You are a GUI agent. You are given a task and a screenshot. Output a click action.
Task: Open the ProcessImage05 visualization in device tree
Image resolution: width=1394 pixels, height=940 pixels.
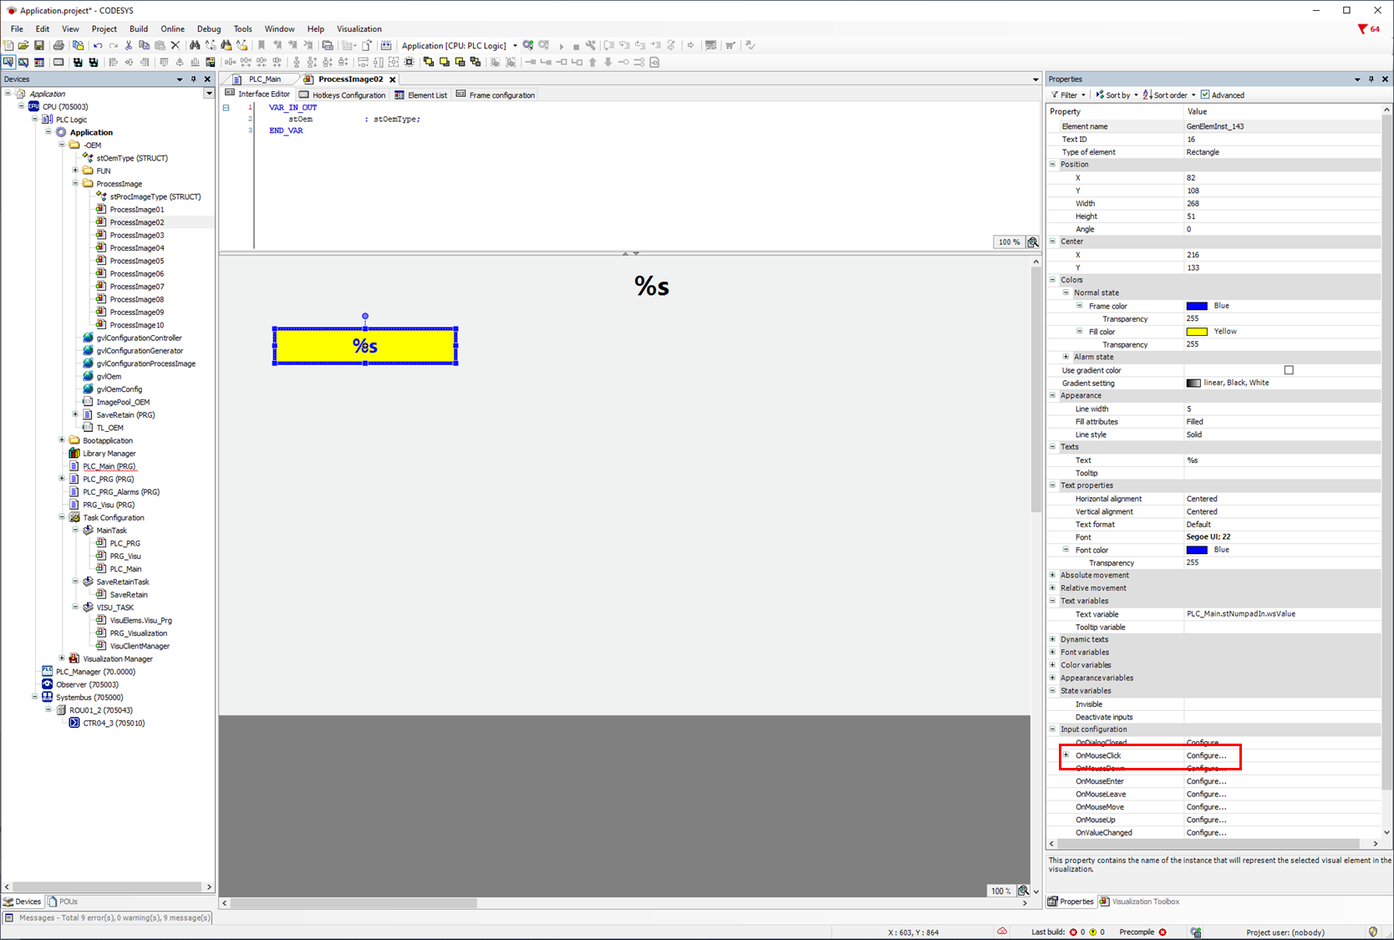click(x=136, y=261)
